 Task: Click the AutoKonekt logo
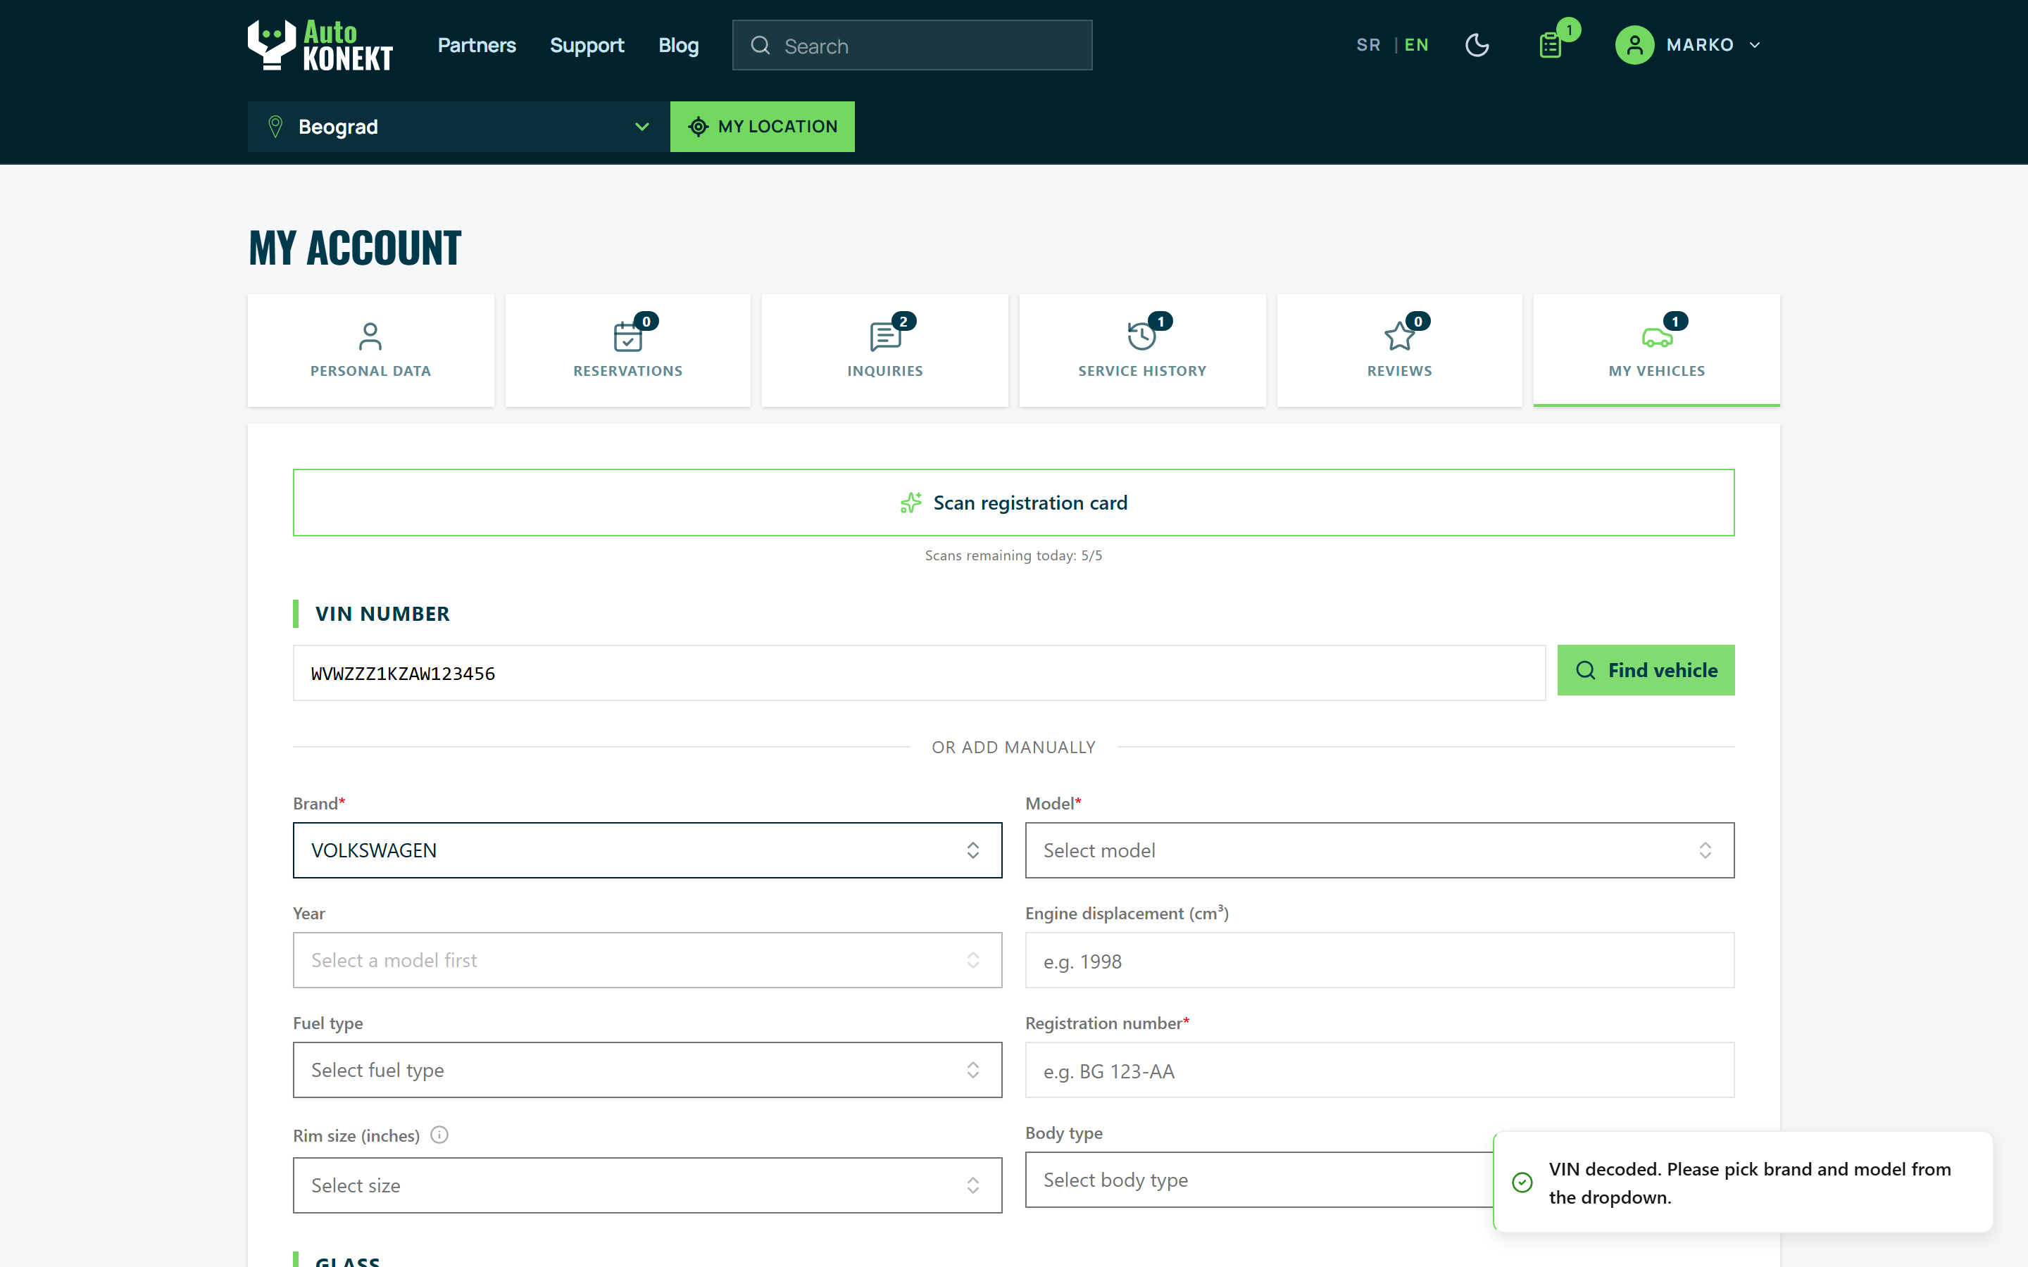click(x=320, y=45)
